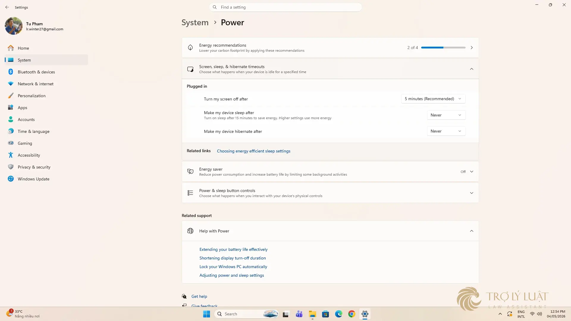
Task: Click the Settings gear taskbar icon
Action: pyautogui.click(x=365, y=314)
